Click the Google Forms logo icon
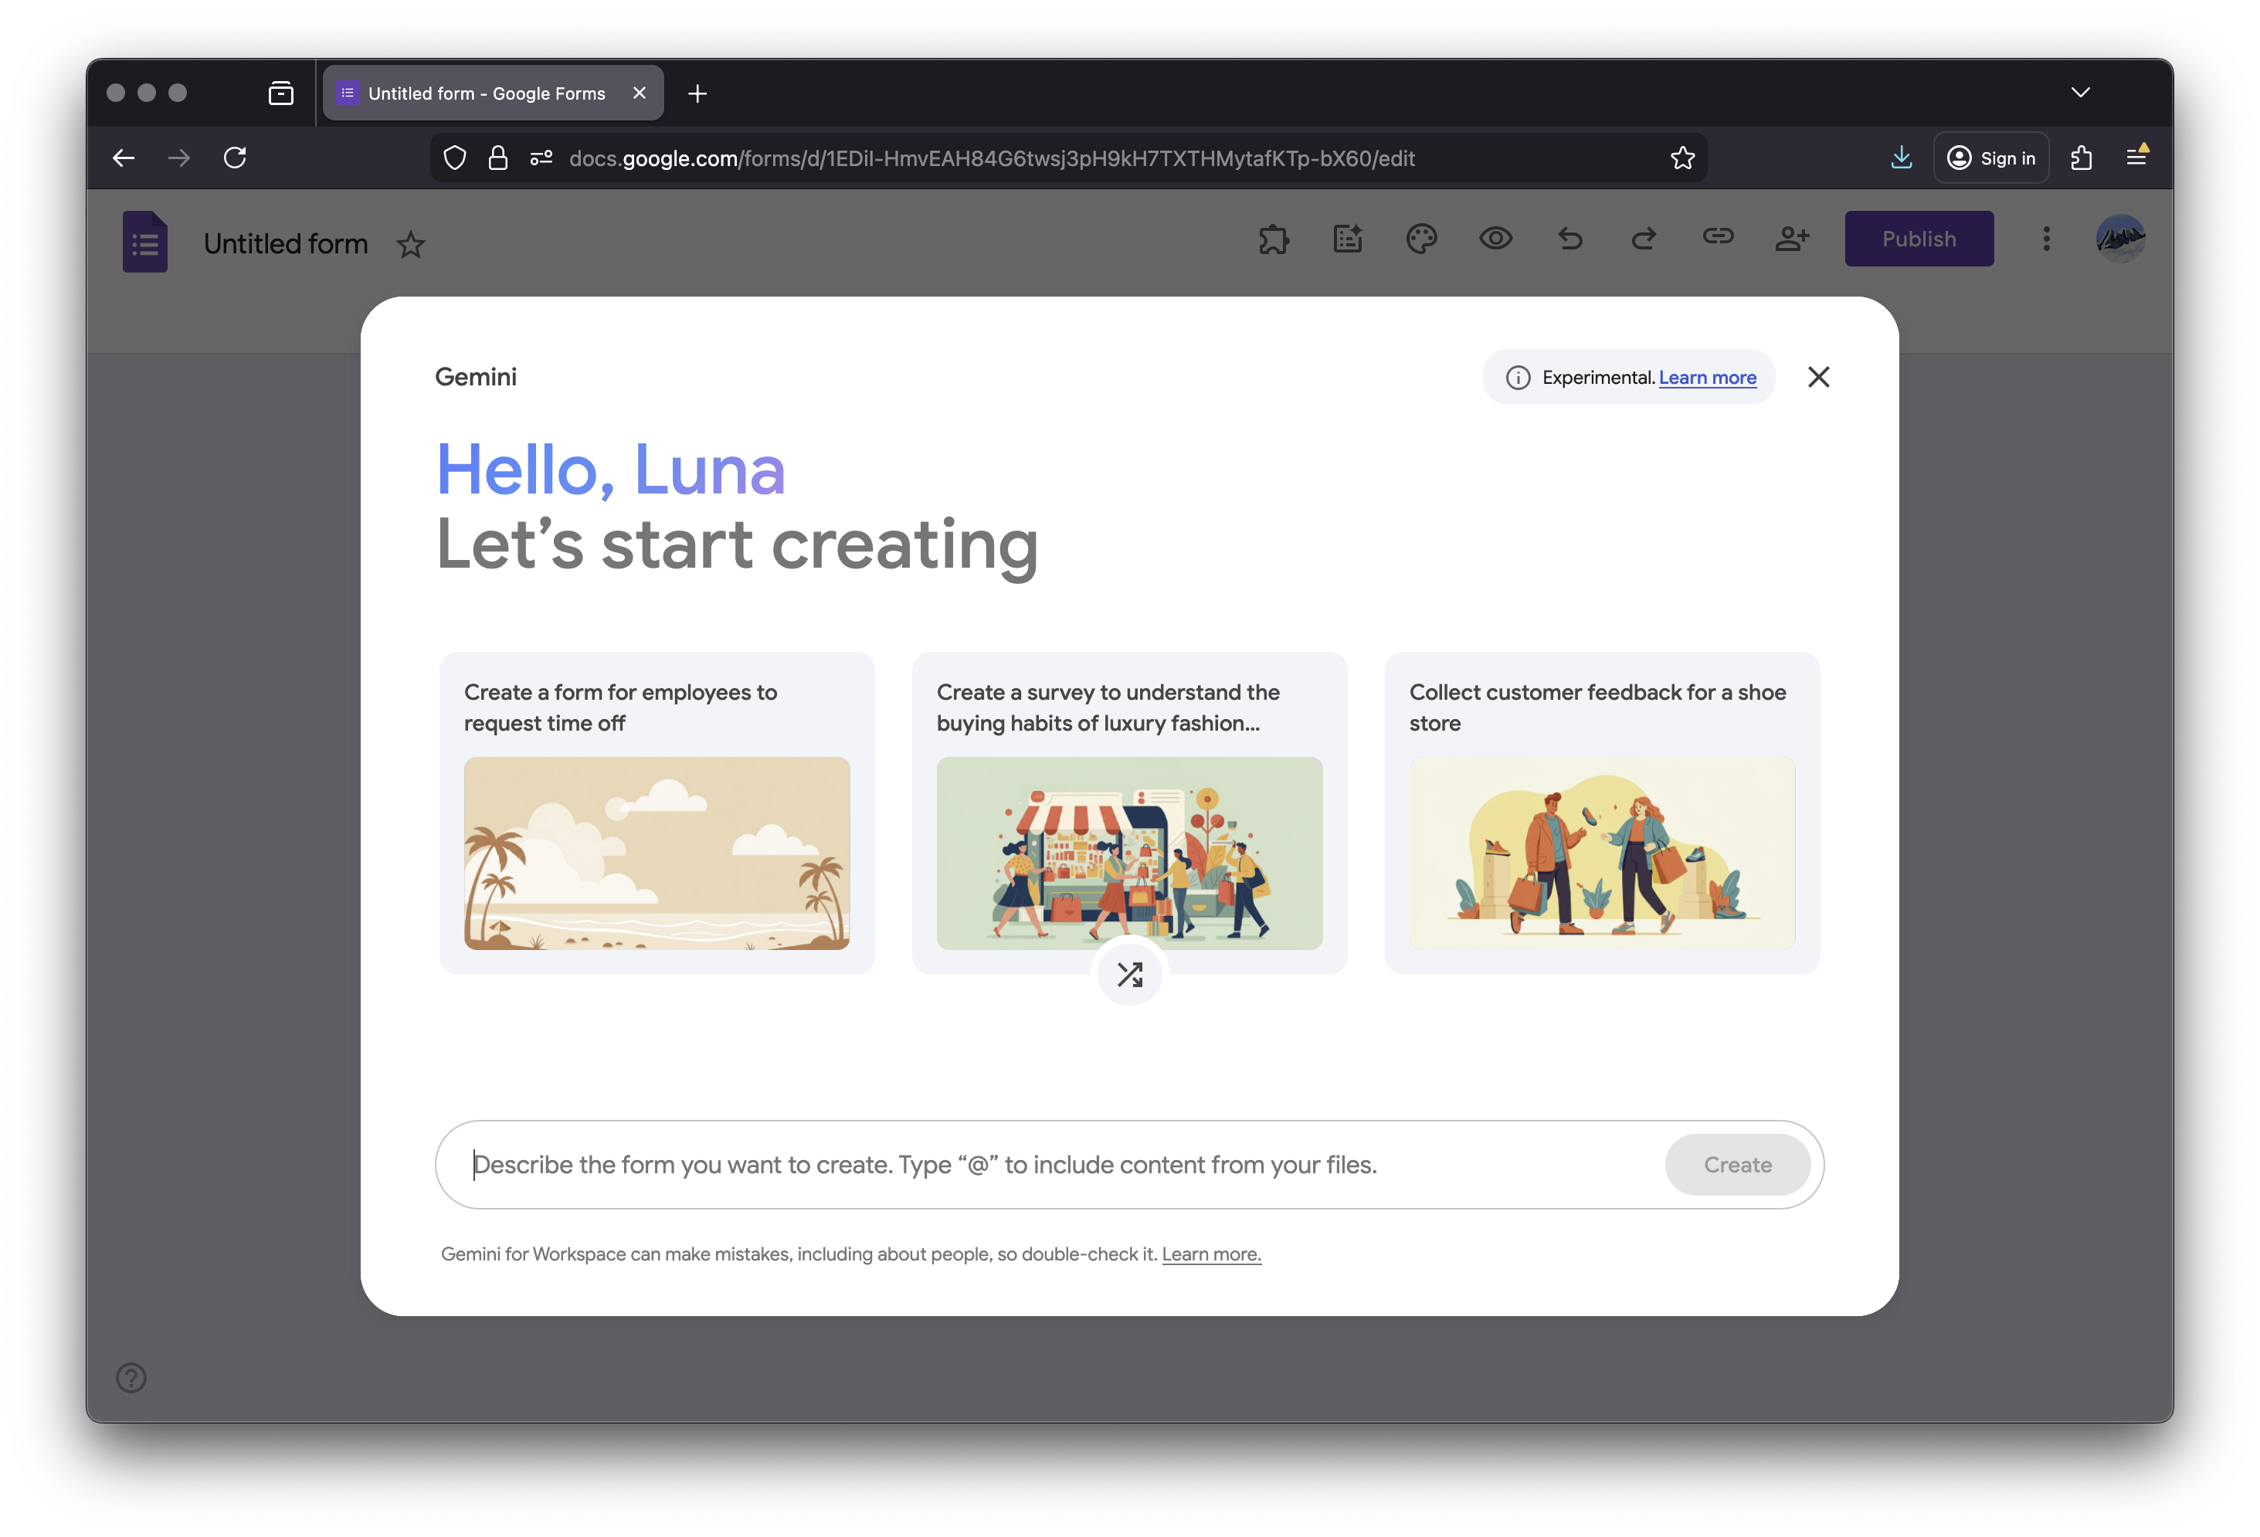2260x1537 pixels. tap(145, 241)
